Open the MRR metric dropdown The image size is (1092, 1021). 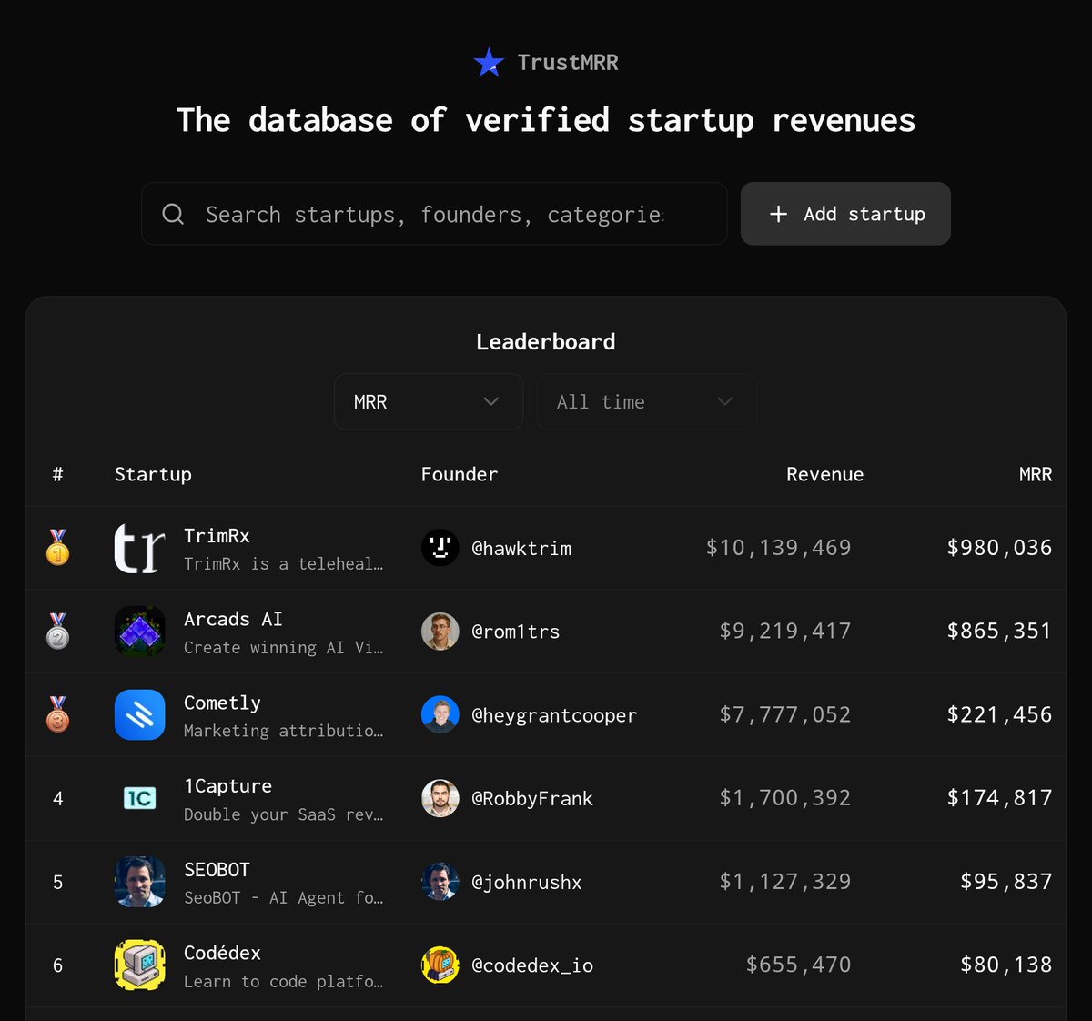point(428,401)
